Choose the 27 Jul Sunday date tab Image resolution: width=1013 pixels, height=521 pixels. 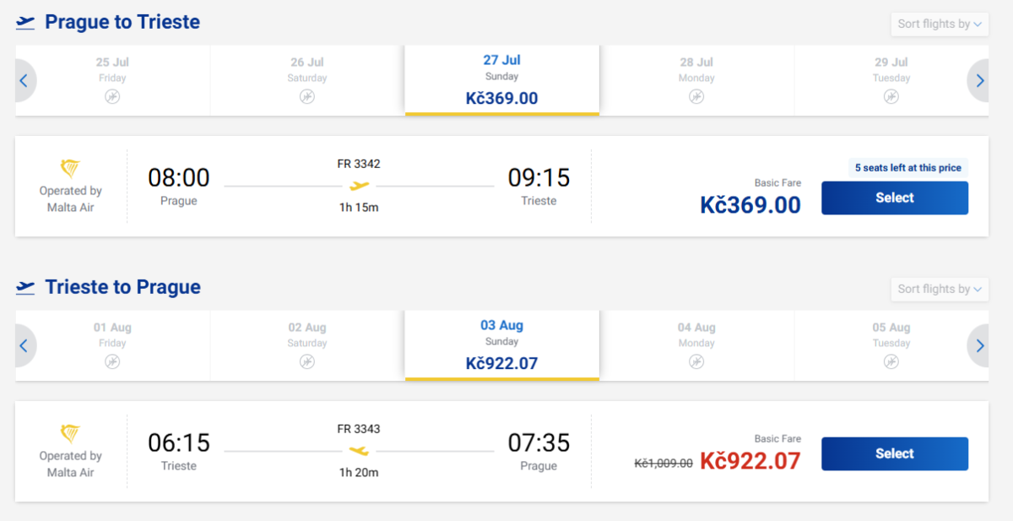click(x=501, y=80)
